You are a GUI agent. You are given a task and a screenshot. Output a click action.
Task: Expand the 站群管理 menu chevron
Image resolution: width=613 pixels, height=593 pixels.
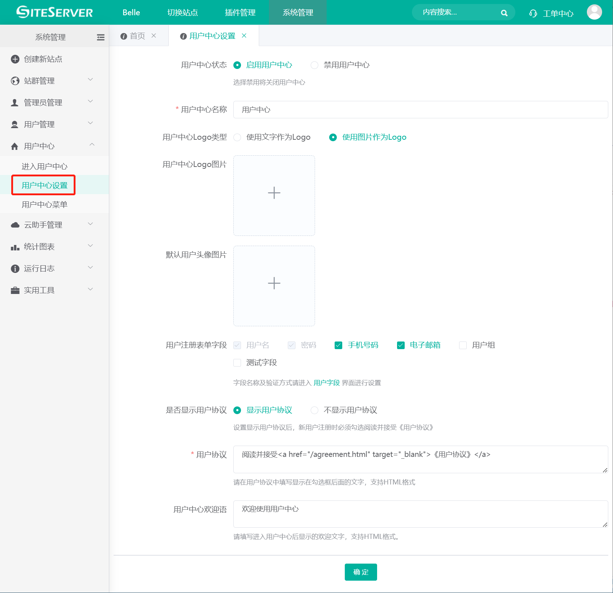click(91, 80)
